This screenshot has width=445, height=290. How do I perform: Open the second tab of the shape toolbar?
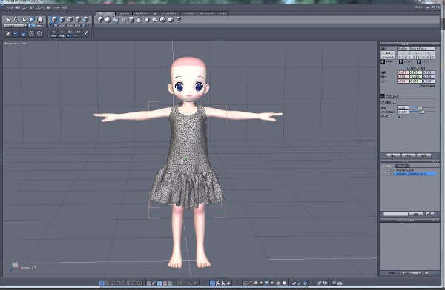[124, 13]
